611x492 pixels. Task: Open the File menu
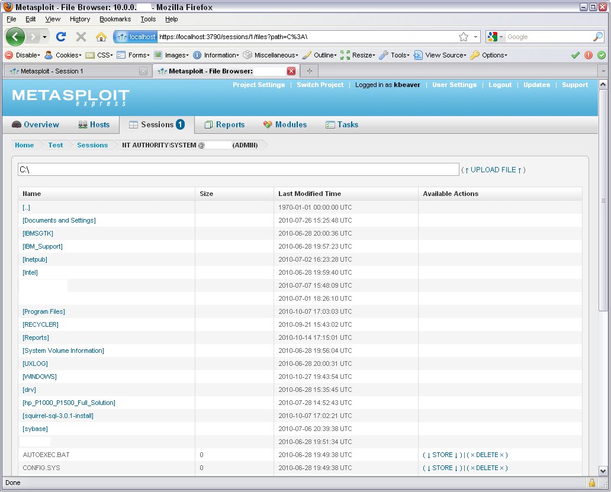pos(11,19)
